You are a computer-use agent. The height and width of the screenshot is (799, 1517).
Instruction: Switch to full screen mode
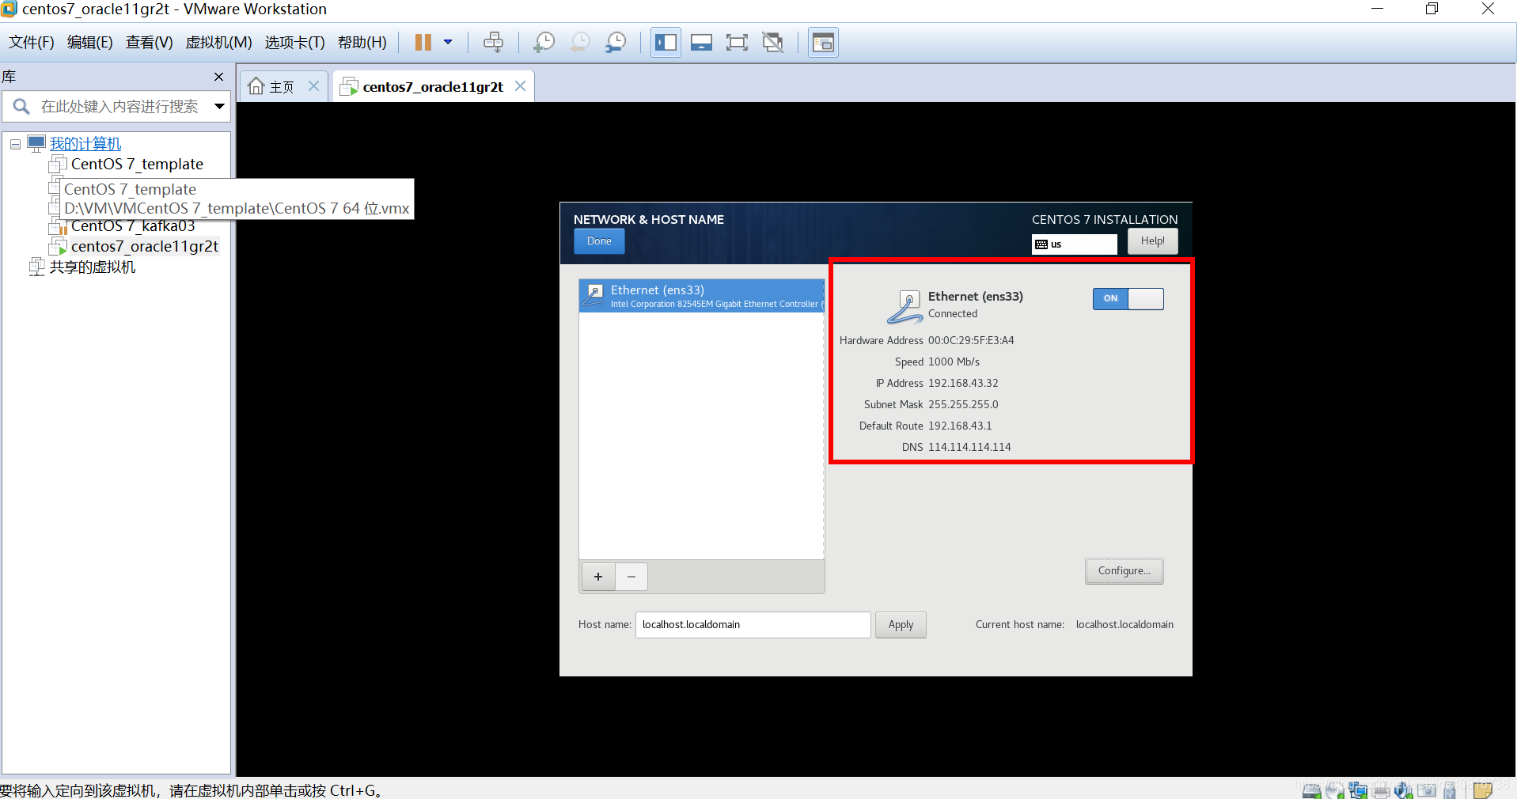[x=737, y=42]
